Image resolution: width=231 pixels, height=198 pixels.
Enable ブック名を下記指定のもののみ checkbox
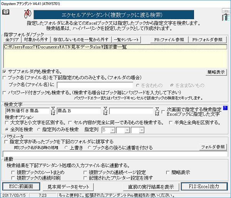coord(4,78)
